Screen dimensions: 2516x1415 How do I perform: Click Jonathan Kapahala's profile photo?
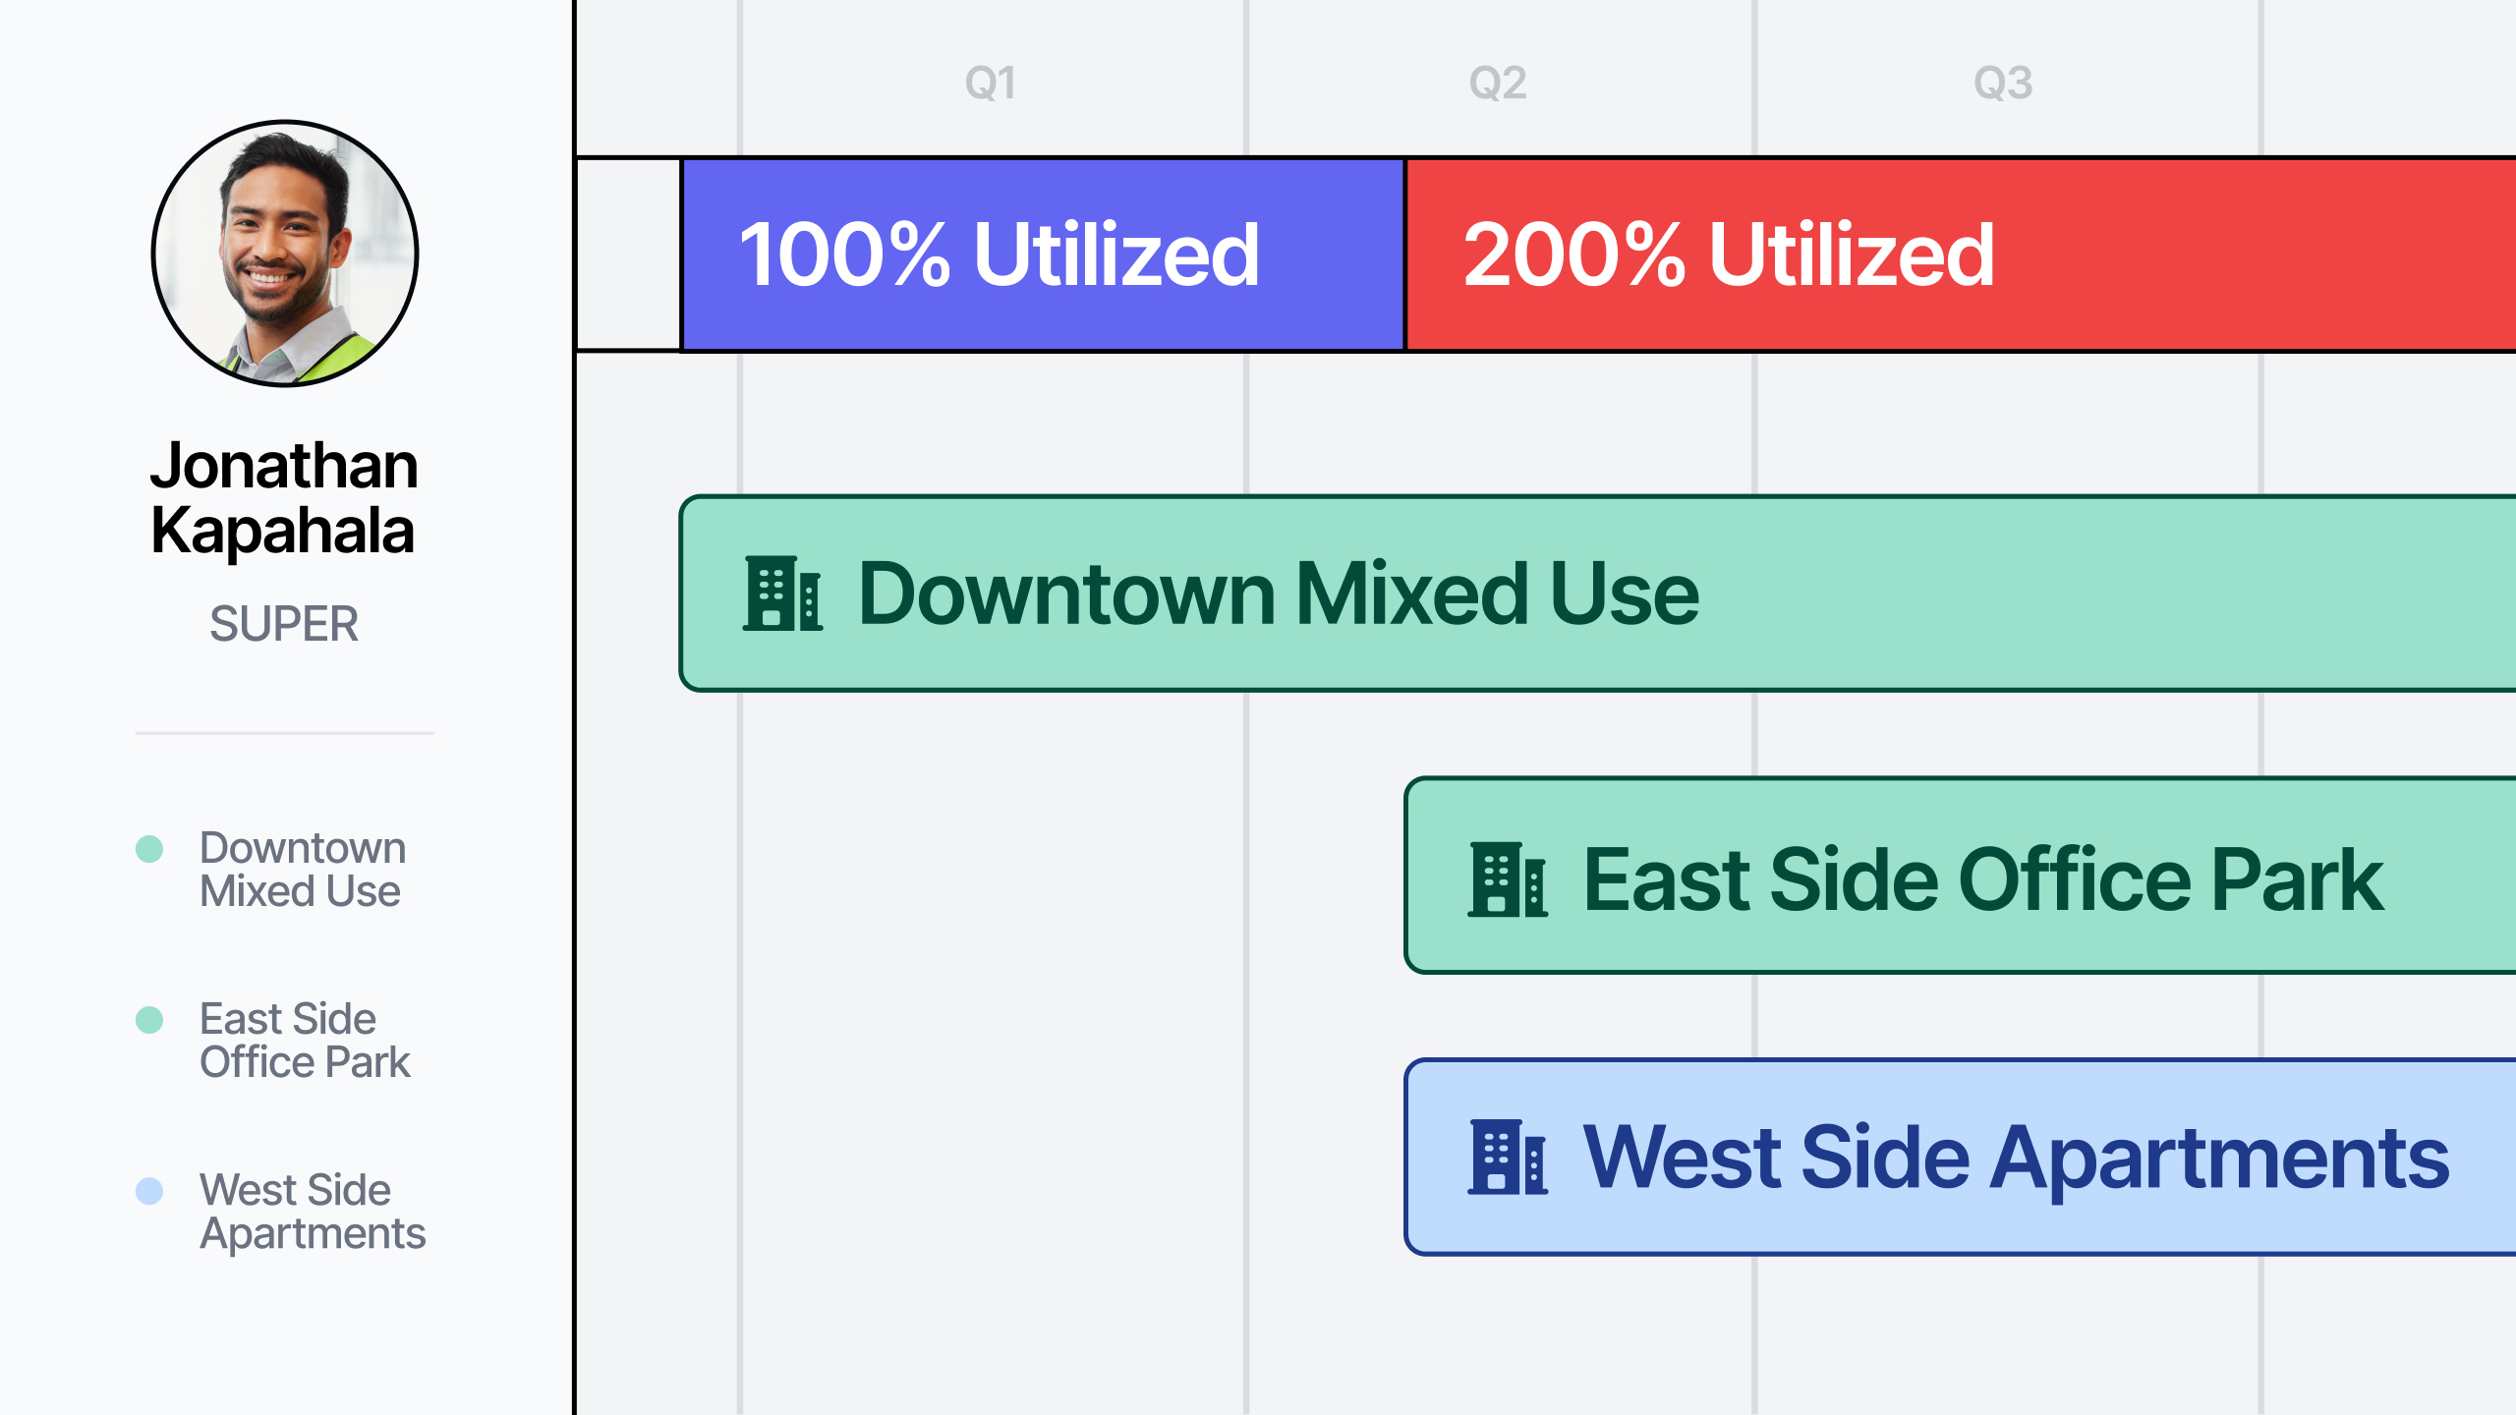click(x=285, y=254)
